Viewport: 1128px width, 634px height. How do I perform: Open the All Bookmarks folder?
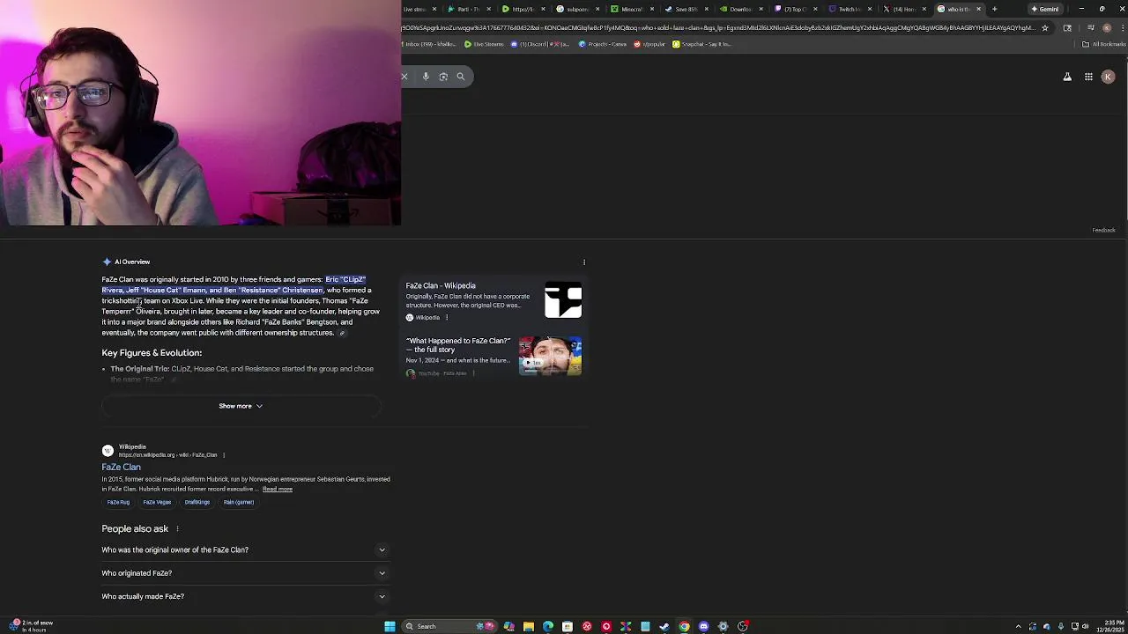click(x=1105, y=44)
